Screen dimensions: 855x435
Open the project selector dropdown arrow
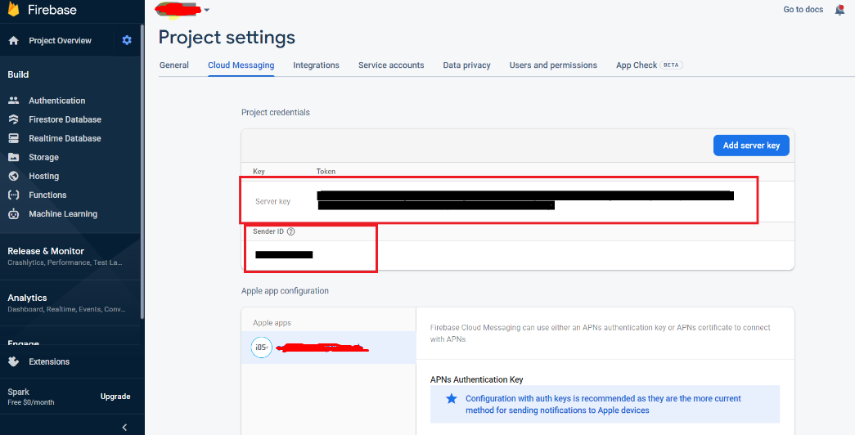(207, 11)
